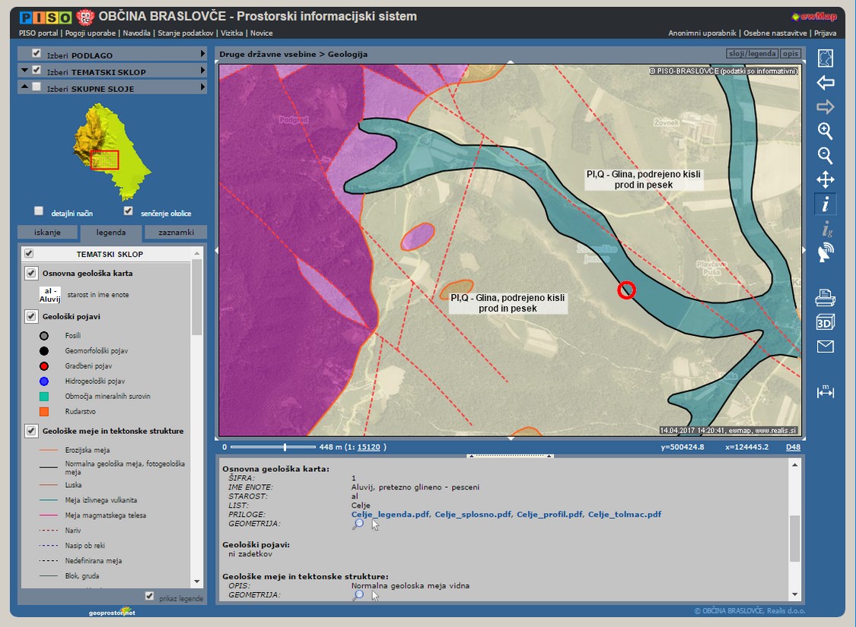Open Izberi SKUPNE SLOJE right arrow
The height and width of the screenshot is (627, 856).
[x=202, y=88]
